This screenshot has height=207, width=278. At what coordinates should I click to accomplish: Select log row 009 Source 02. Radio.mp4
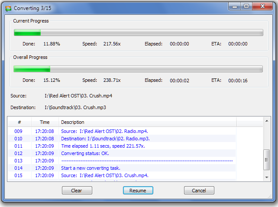(x=122, y=131)
